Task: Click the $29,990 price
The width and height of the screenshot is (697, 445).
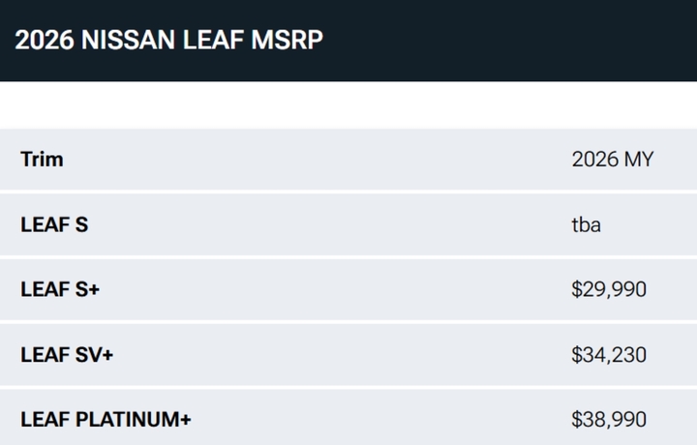Action: coord(609,289)
